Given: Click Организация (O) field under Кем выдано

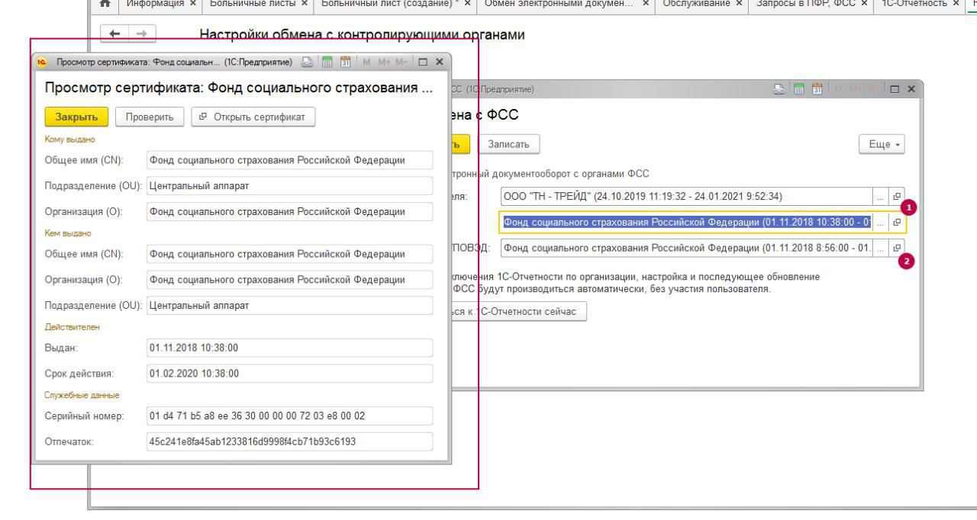Looking at the screenshot, I should [x=289, y=280].
